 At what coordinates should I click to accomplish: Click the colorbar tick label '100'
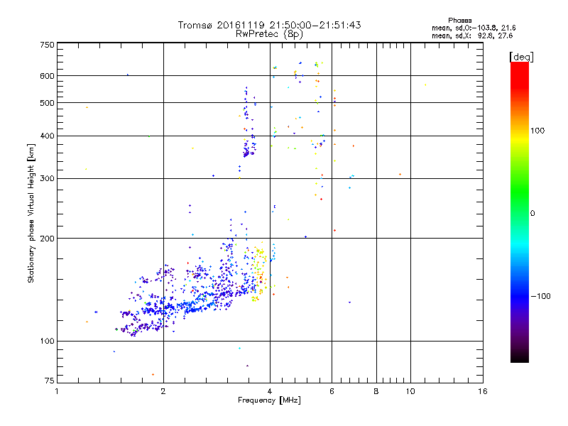(x=537, y=131)
